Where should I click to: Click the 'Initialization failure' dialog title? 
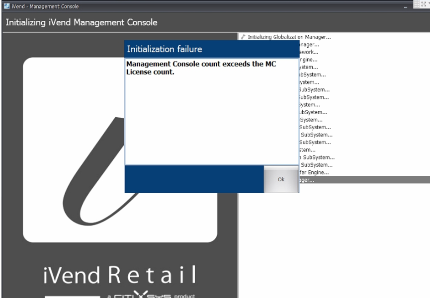click(165, 49)
